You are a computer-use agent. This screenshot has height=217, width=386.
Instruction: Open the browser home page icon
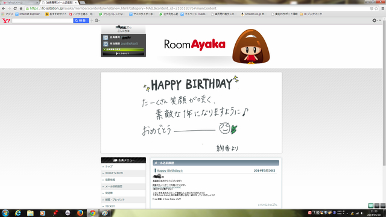click(x=21, y=8)
